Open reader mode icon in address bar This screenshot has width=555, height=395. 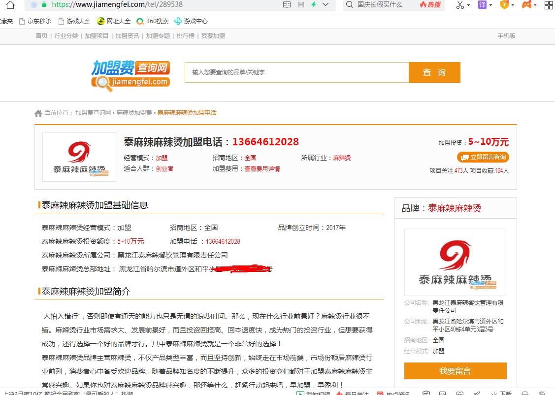coord(287,4)
